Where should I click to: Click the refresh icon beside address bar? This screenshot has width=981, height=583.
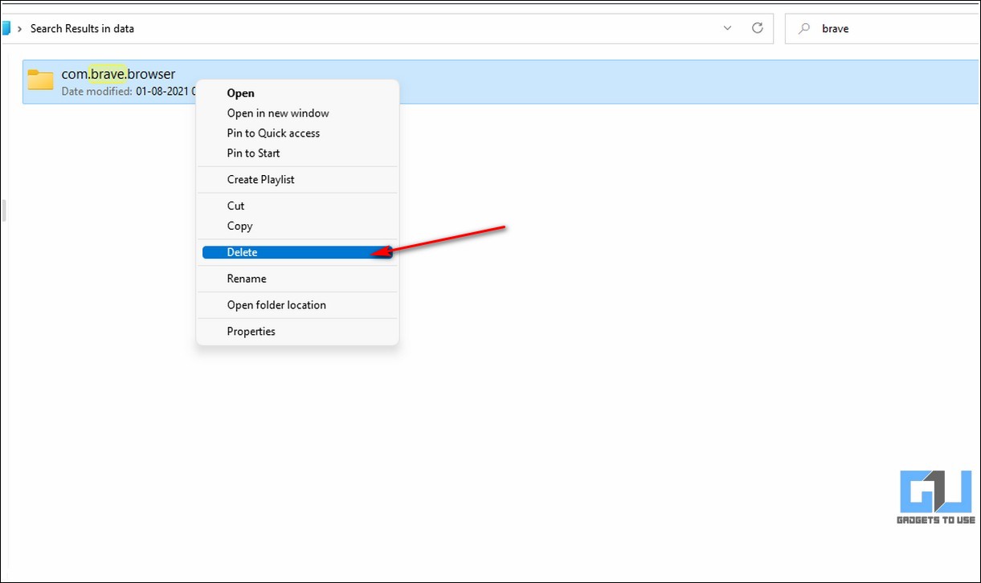click(x=757, y=28)
